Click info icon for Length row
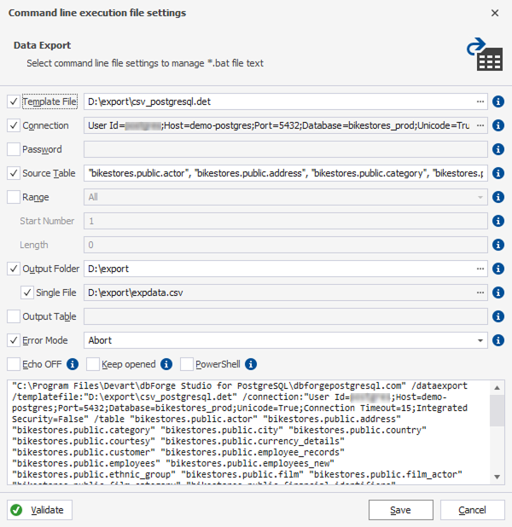 497,245
